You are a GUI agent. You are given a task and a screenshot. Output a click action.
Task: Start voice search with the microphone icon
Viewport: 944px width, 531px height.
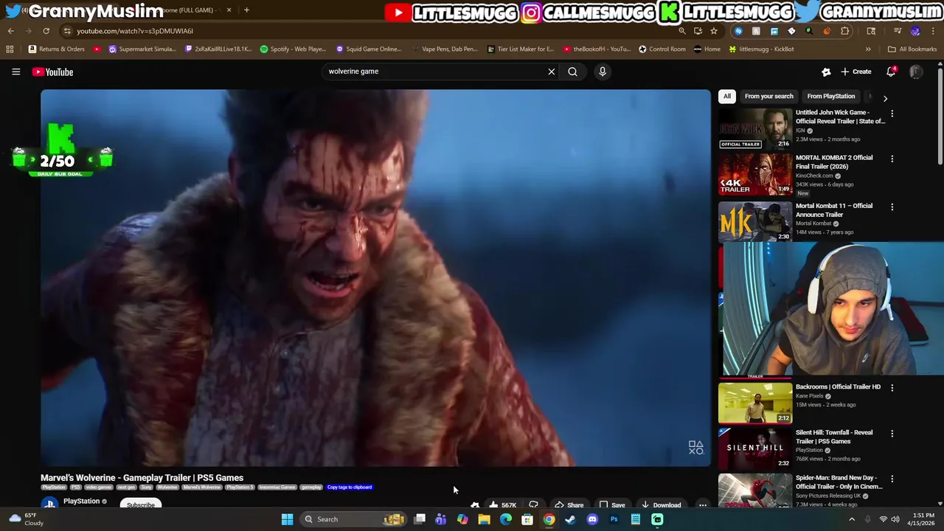click(603, 72)
